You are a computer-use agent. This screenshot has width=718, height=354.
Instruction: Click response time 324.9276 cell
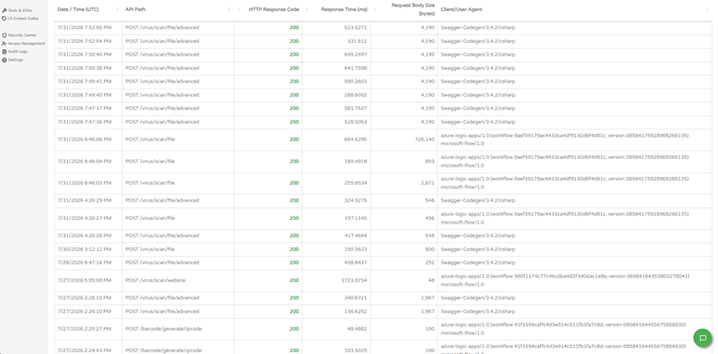(x=356, y=200)
